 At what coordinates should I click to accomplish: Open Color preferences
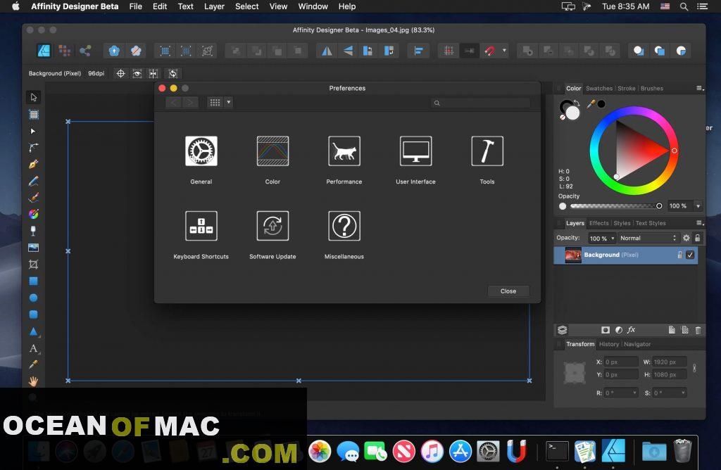click(x=272, y=151)
